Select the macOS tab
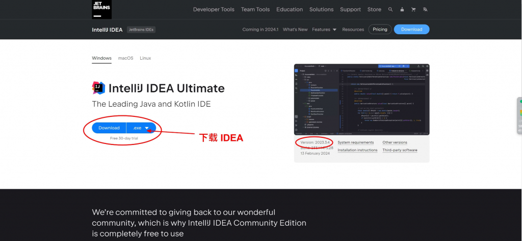This screenshot has width=522, height=241. [x=125, y=58]
